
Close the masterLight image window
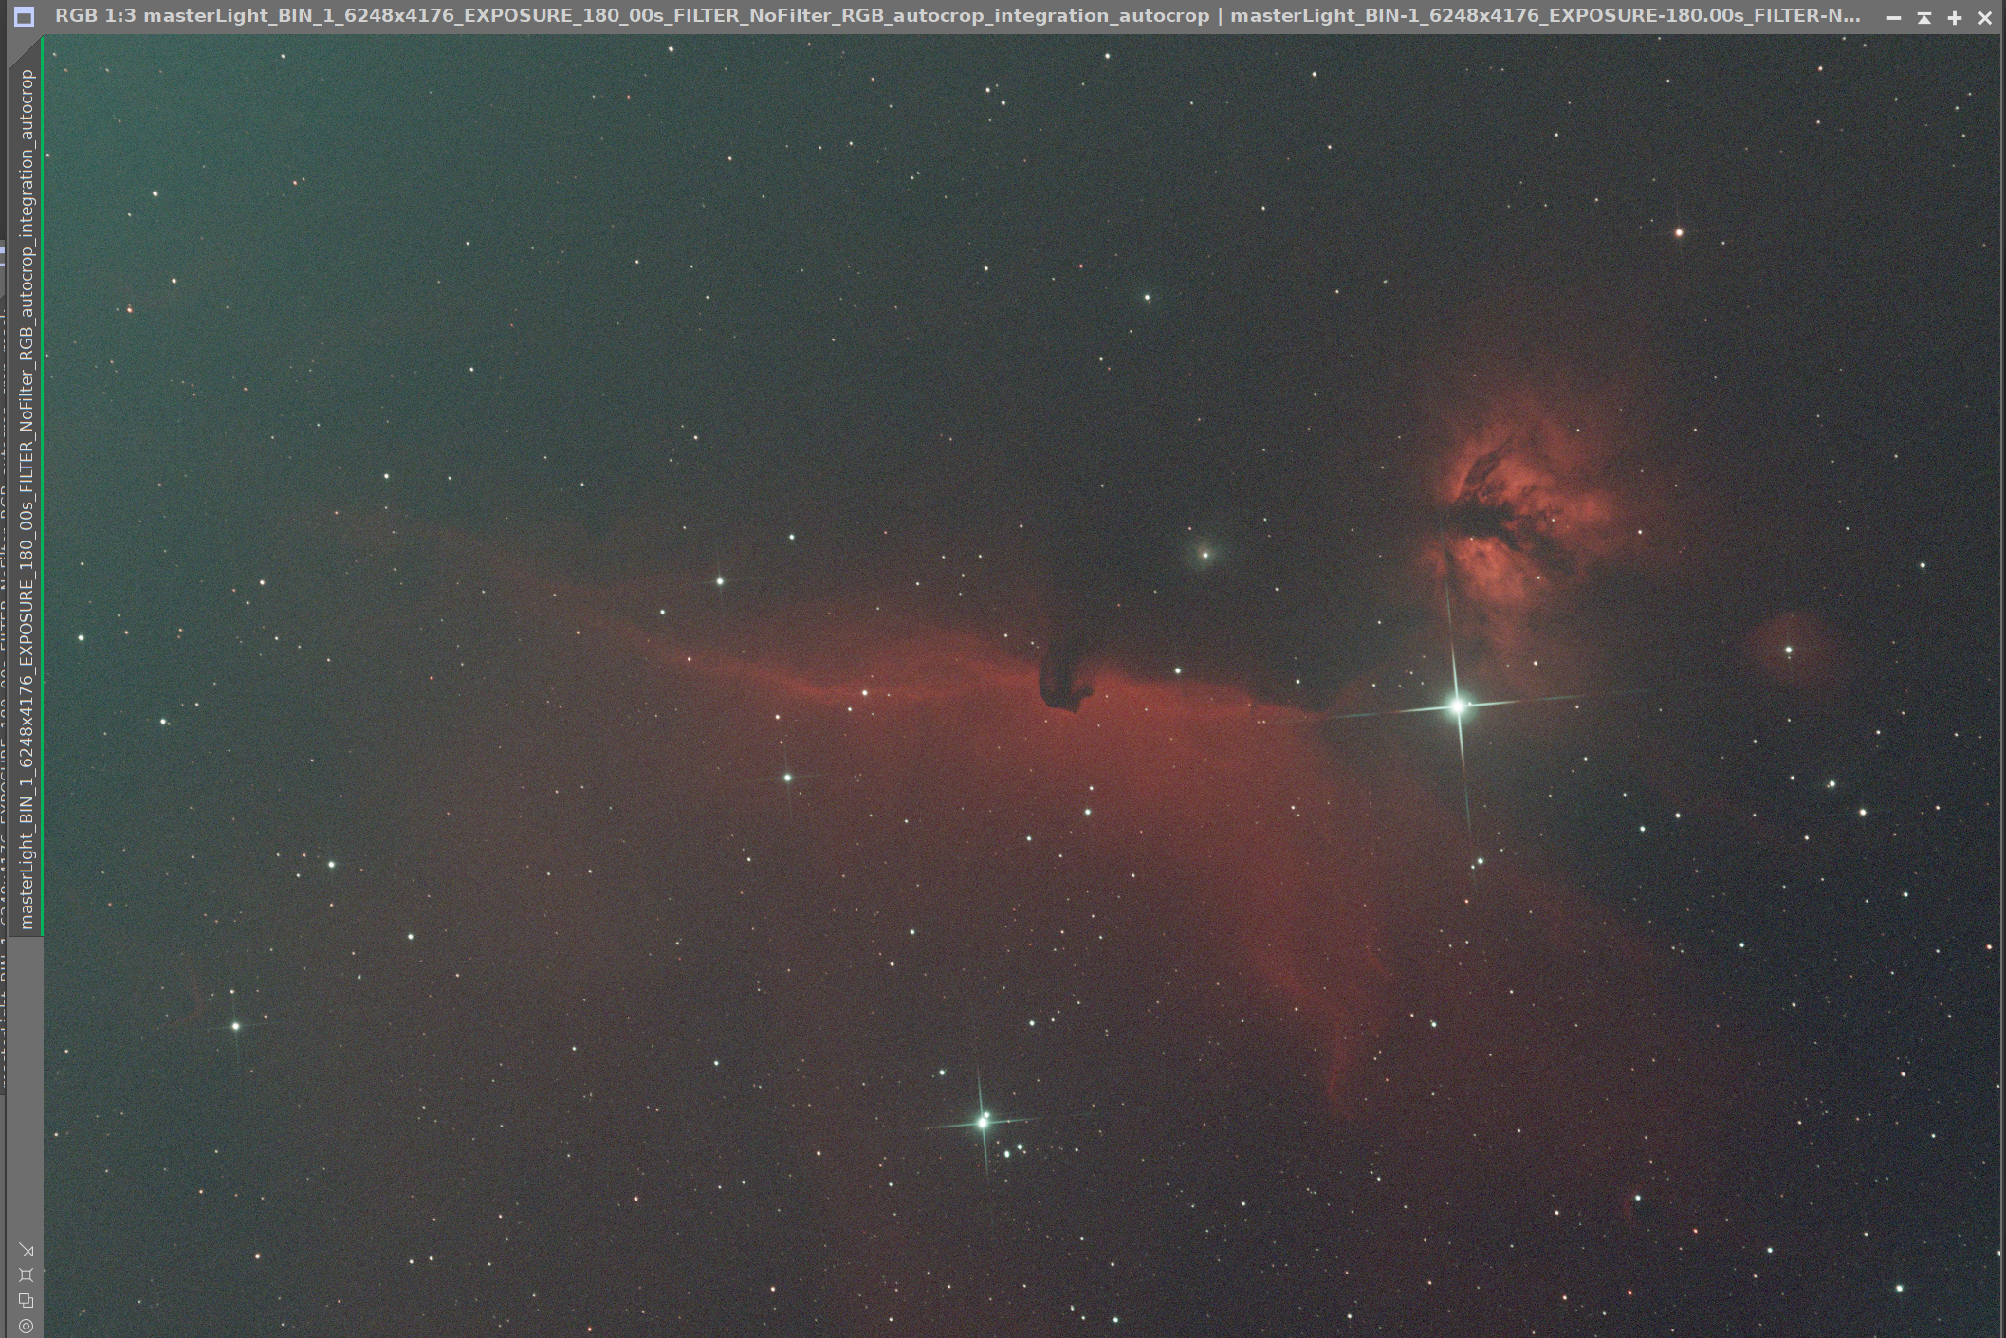(x=1984, y=17)
